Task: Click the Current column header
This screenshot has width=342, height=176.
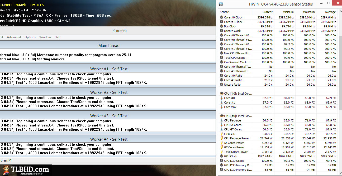Action: (263, 12)
